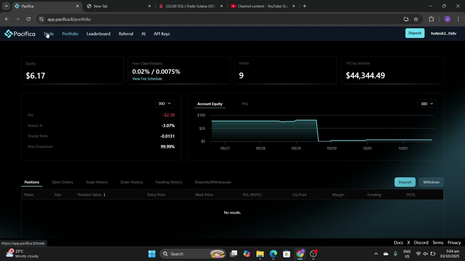
Task: Switch keyboard layout via ENG US indicator
Action: [407, 254]
